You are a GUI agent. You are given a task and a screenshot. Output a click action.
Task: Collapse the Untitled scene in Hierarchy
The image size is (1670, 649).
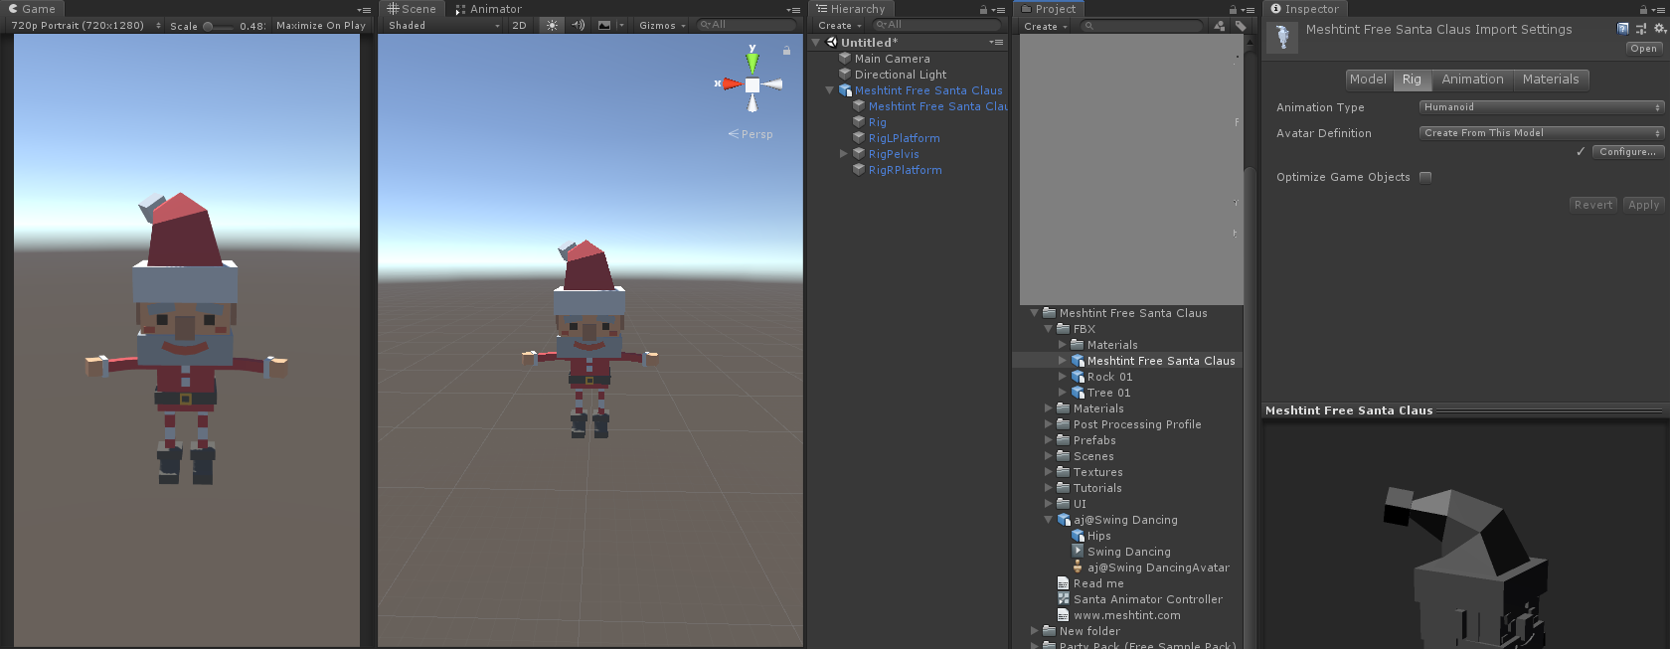pyautogui.click(x=816, y=43)
